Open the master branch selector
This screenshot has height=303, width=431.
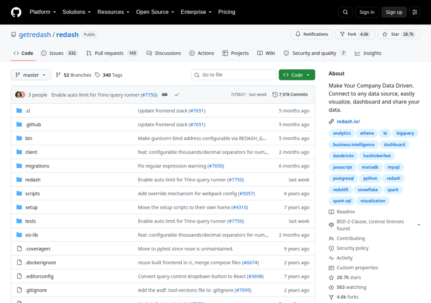point(31,75)
